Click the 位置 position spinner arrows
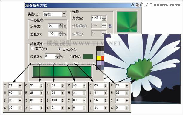This screenshot has width=183, height=115. 57,56
